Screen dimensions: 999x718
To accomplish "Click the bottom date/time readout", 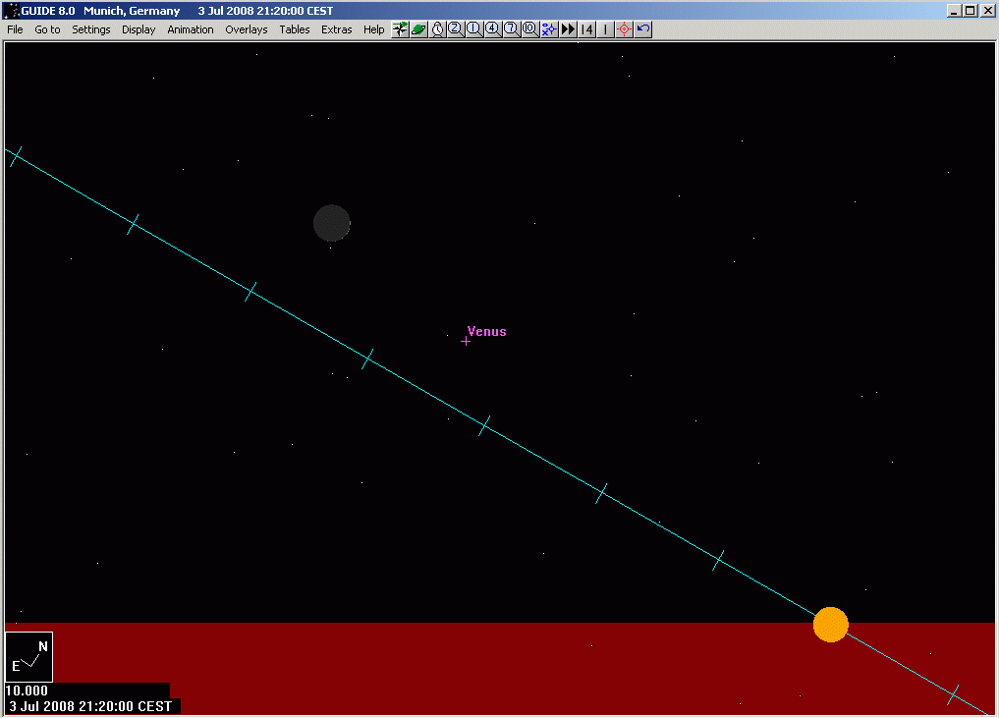I will (90, 706).
